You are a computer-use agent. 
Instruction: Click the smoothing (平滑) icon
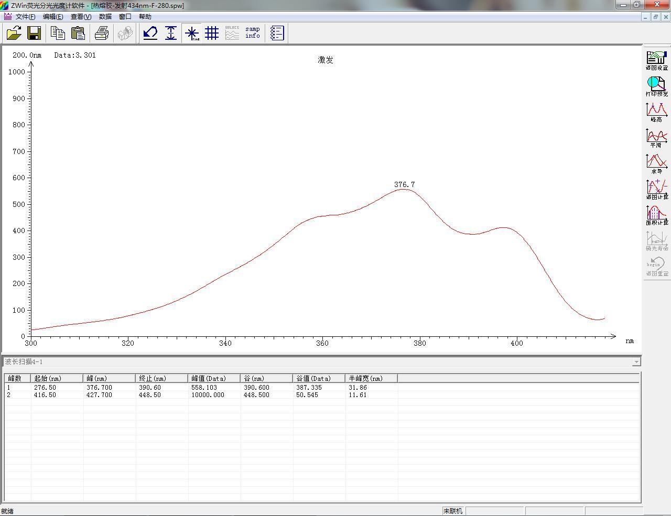pos(657,137)
